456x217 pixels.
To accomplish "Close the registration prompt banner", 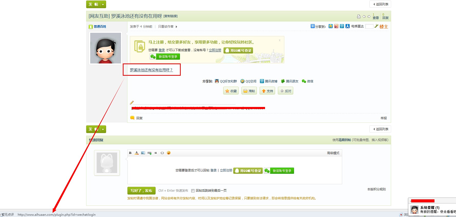I will click(x=280, y=40).
